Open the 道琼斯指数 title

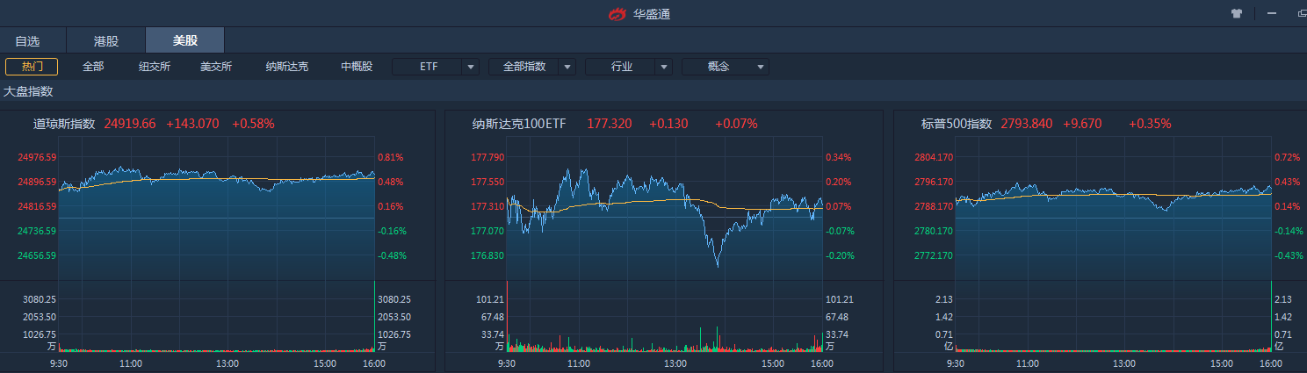(64, 124)
